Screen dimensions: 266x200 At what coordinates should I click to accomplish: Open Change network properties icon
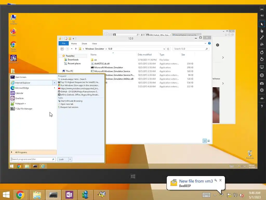(x=262, y=98)
